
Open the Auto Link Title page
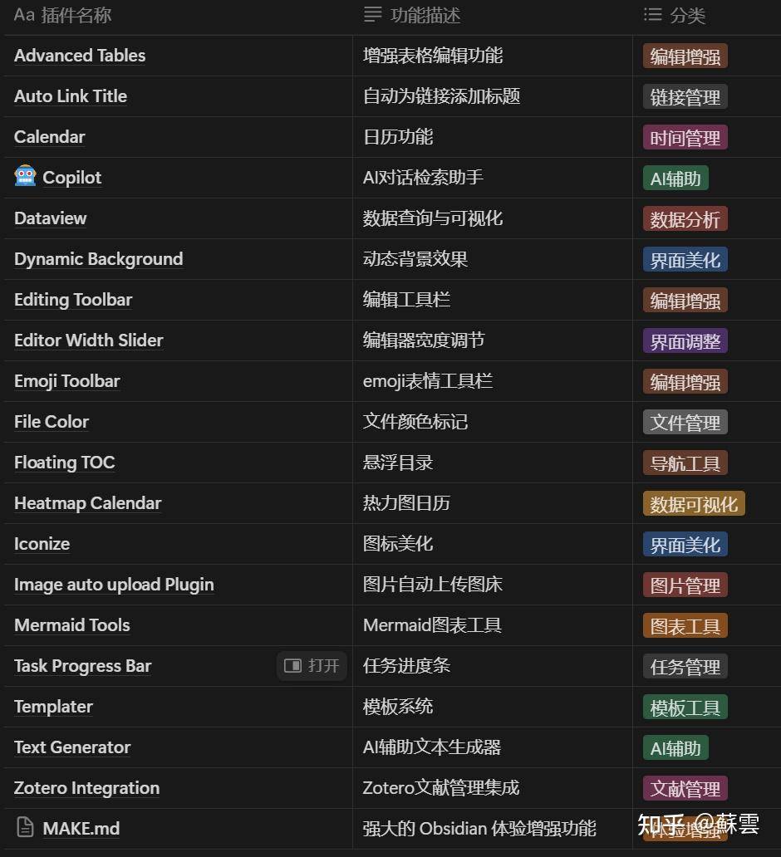pyautogui.click(x=71, y=96)
